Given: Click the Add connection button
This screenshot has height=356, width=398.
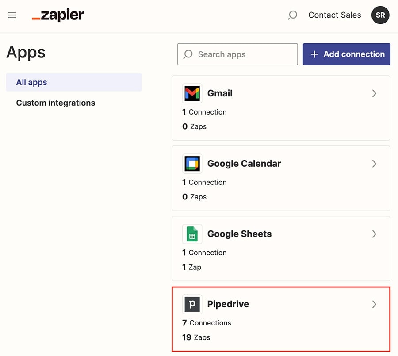Looking at the screenshot, I should coord(346,54).
